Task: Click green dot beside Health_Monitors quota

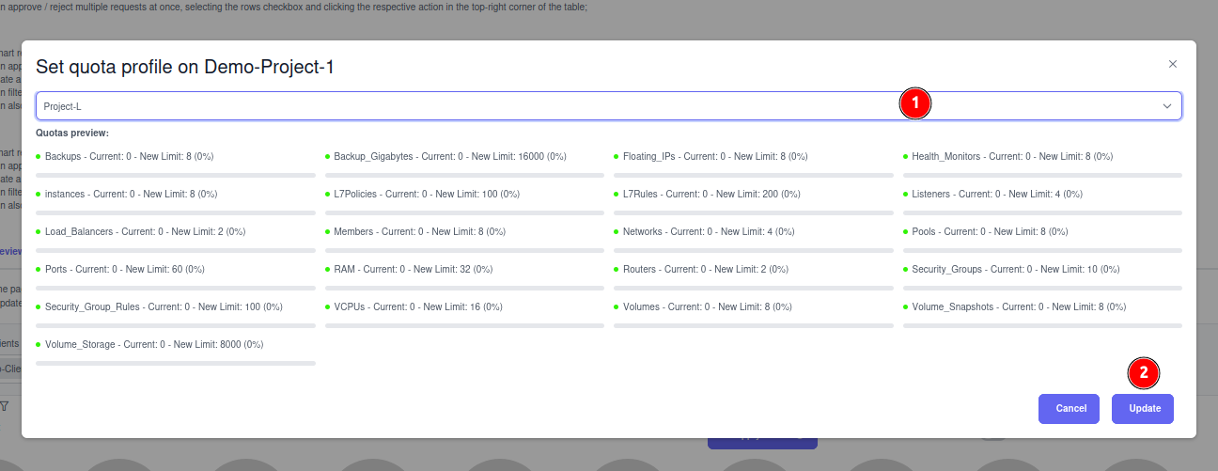Action: click(906, 156)
